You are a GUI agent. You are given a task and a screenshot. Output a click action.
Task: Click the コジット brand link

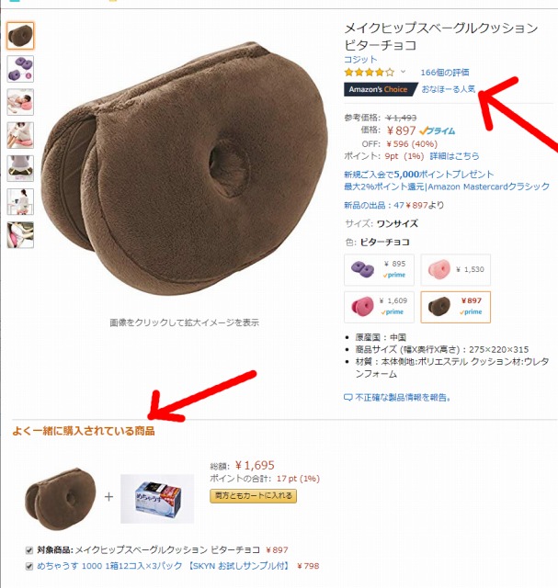pyautogui.click(x=360, y=59)
